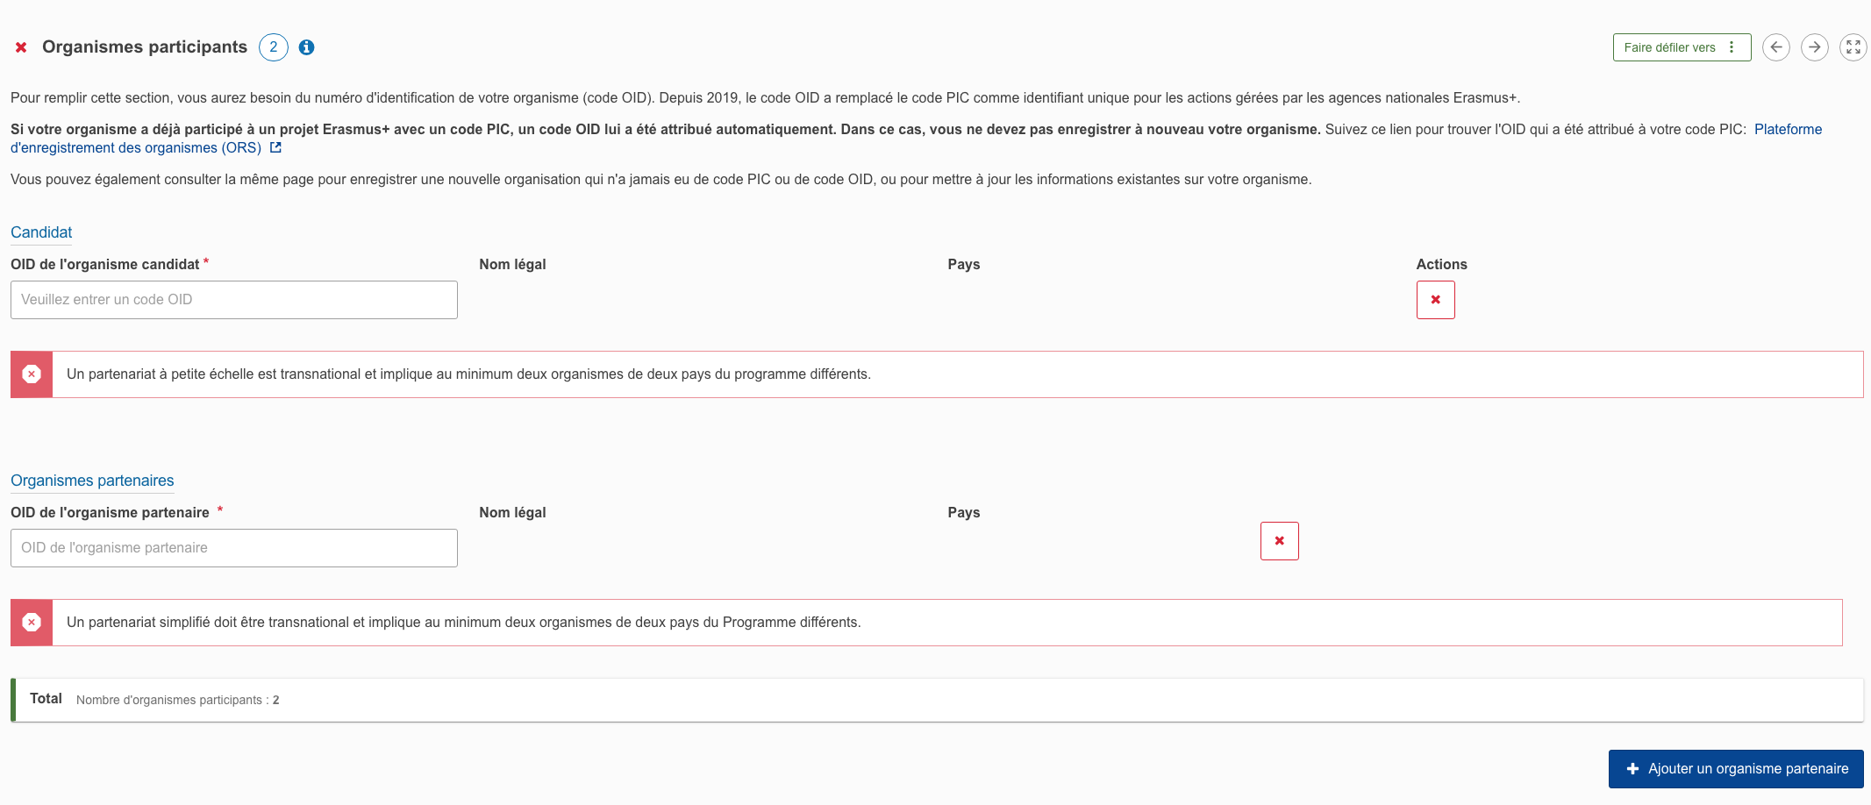Click the external link icon after ORS
This screenshot has height=805, width=1871.
click(x=275, y=148)
